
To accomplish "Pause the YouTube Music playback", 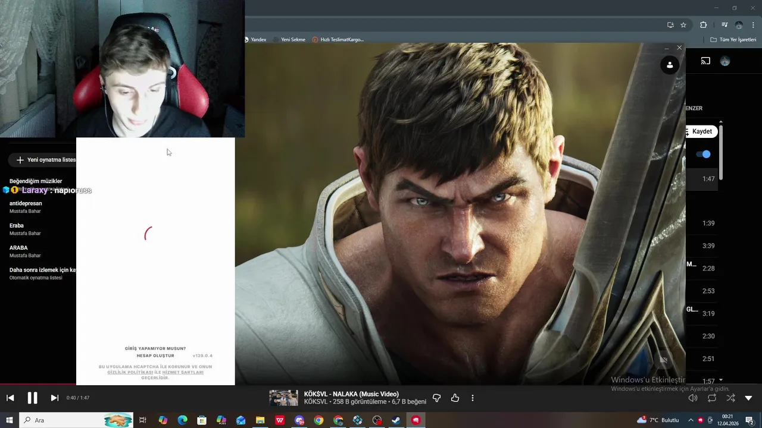I will 32,398.
